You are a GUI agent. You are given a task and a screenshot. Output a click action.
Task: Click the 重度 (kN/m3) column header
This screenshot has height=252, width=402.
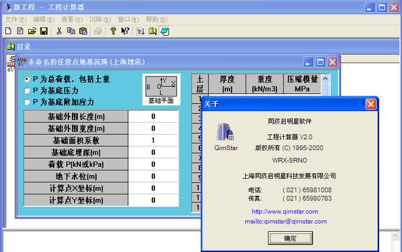(x=264, y=84)
